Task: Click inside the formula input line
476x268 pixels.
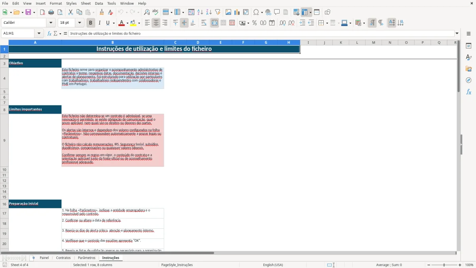Action: 261,34
